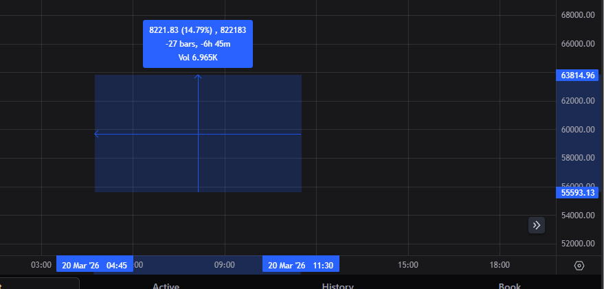Viewport: 604px width, 289px height.
Task: Open the History tab
Action: point(337,286)
